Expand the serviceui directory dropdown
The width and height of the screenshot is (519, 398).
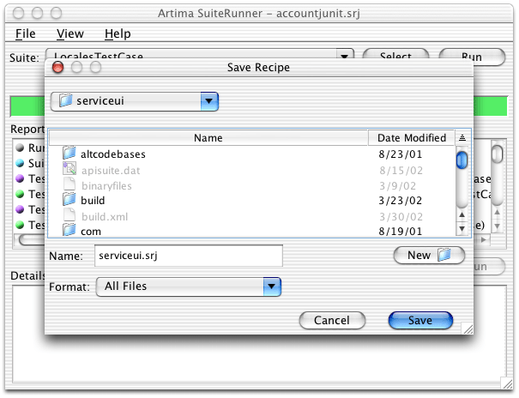pyautogui.click(x=209, y=102)
